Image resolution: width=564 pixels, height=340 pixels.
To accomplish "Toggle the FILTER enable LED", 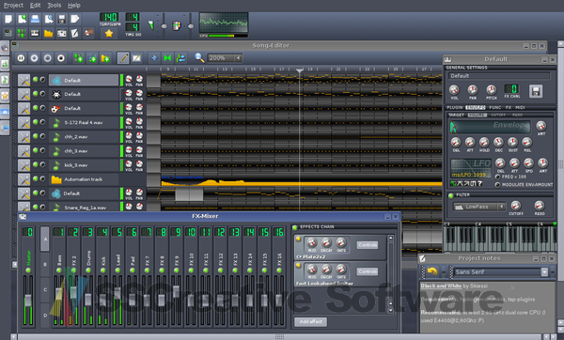I will (451, 195).
